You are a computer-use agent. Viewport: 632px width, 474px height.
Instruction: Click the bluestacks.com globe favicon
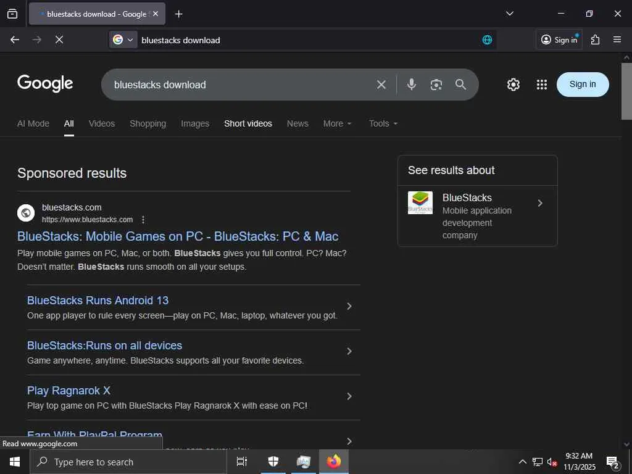click(x=26, y=213)
